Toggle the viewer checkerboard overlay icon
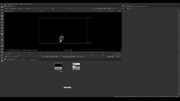 pyautogui.click(x=98, y=8)
